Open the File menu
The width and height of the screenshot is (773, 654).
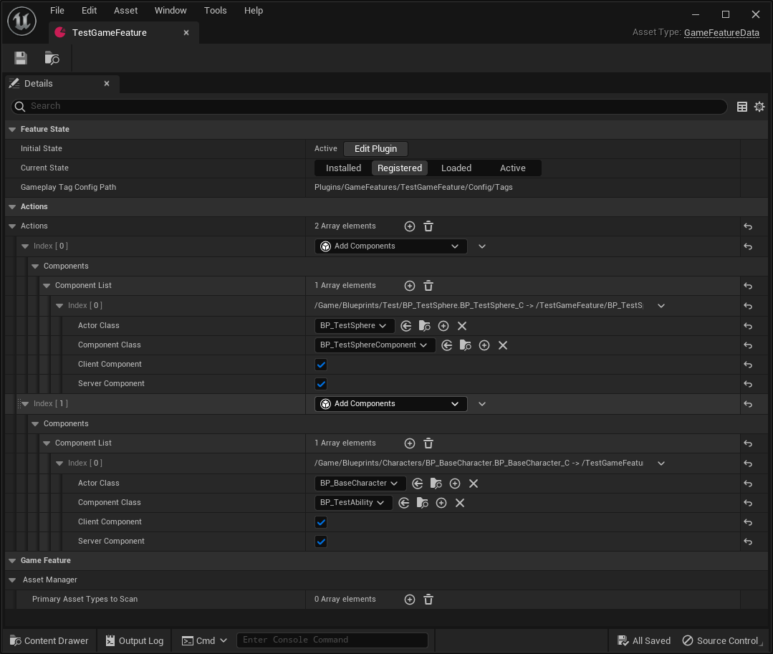[x=57, y=10]
